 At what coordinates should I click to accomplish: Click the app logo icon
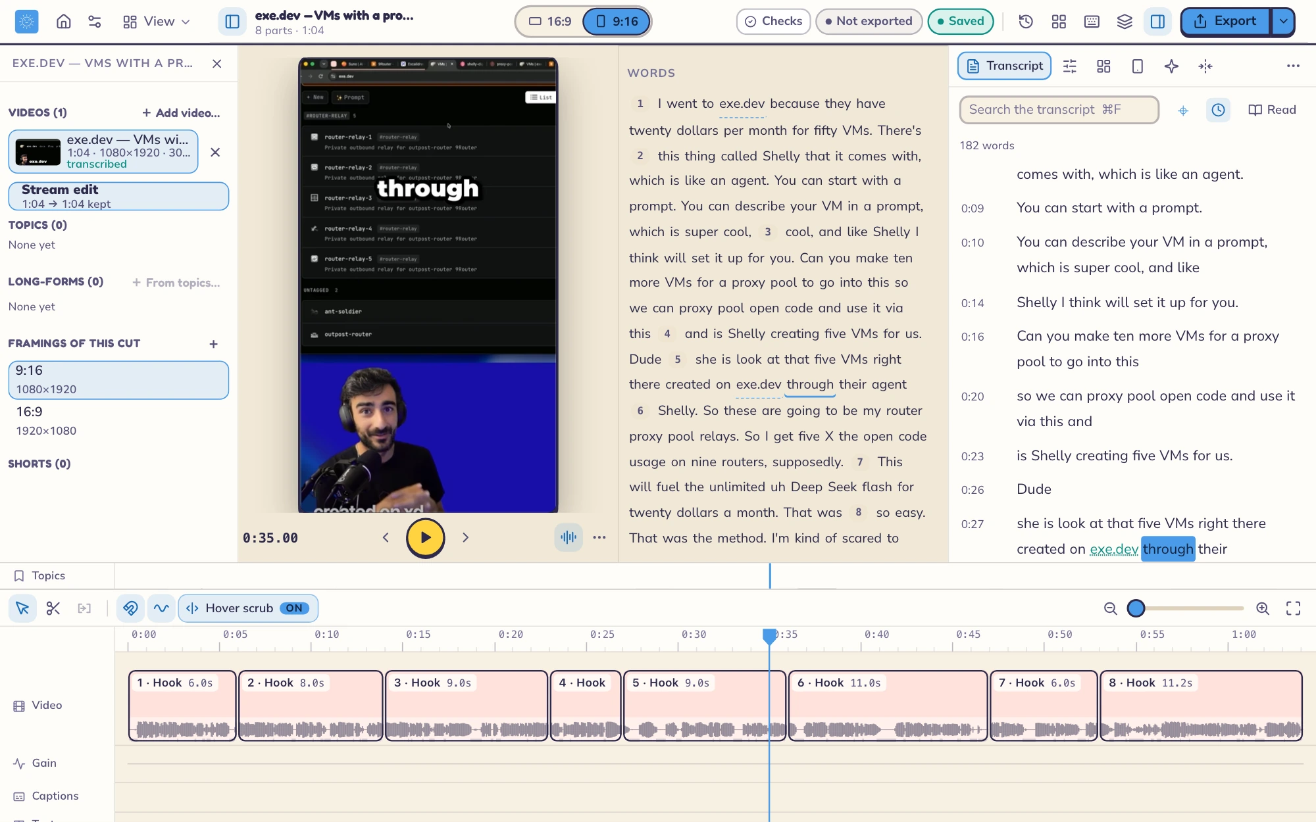tap(26, 22)
